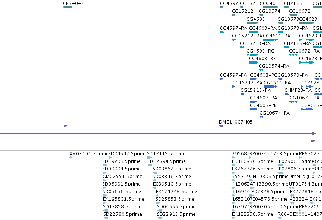322x220 pixels.
Task: Select the CG4603-RC transcript label
Action: pyautogui.click(x=260, y=51)
